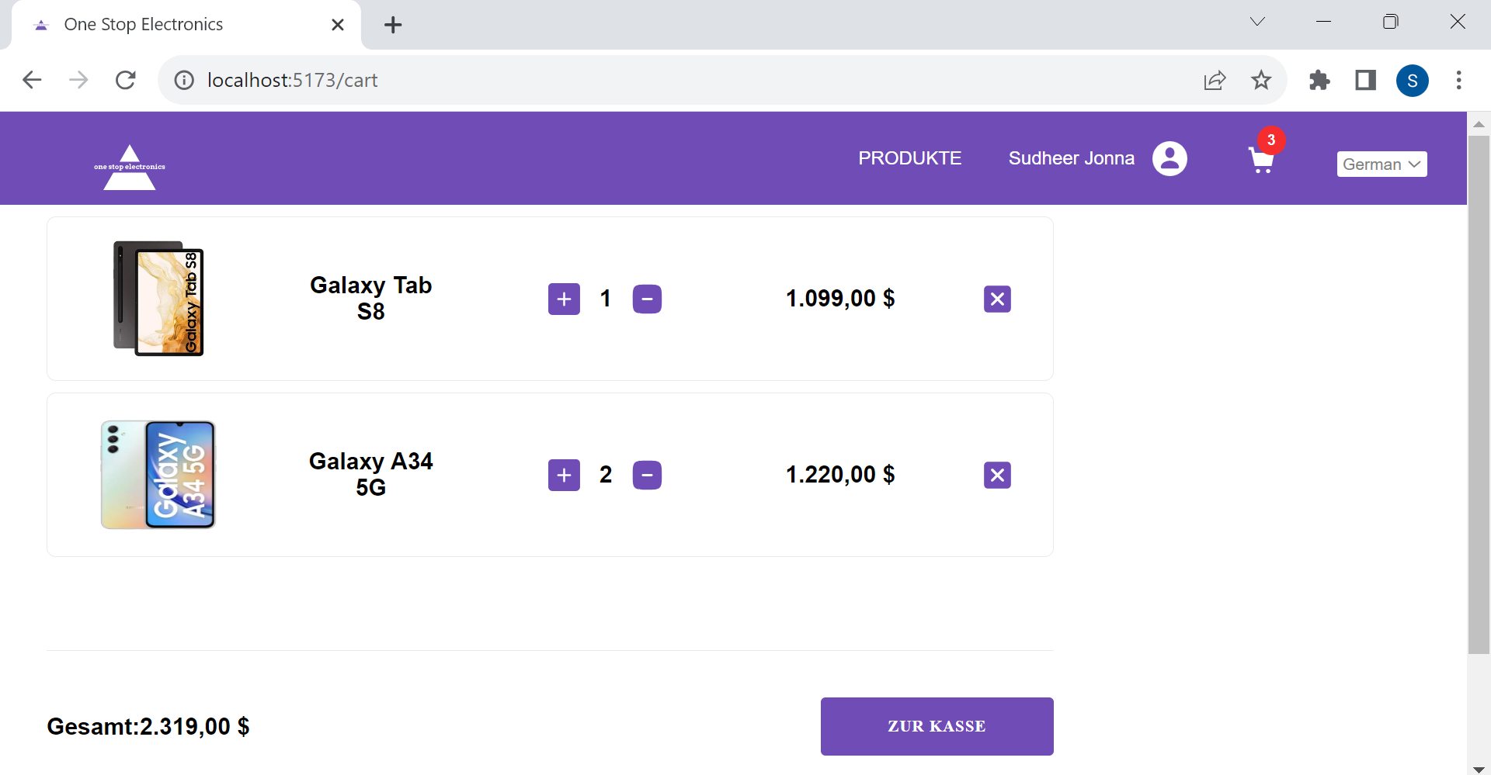
Task: Click quantity value 1 for Galaxy Tab S8
Action: [606, 299]
